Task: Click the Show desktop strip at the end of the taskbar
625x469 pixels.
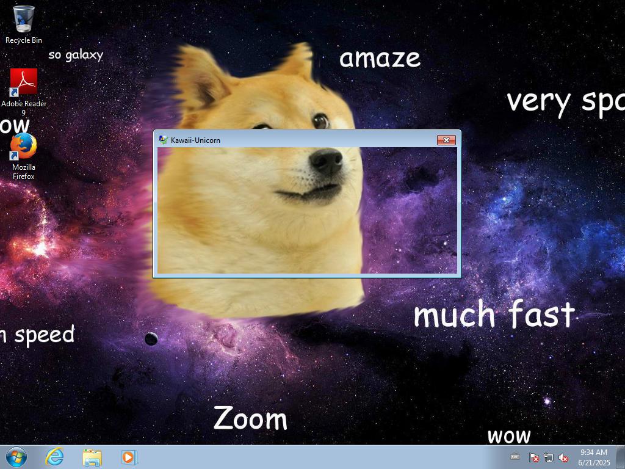Action: pyautogui.click(x=620, y=457)
